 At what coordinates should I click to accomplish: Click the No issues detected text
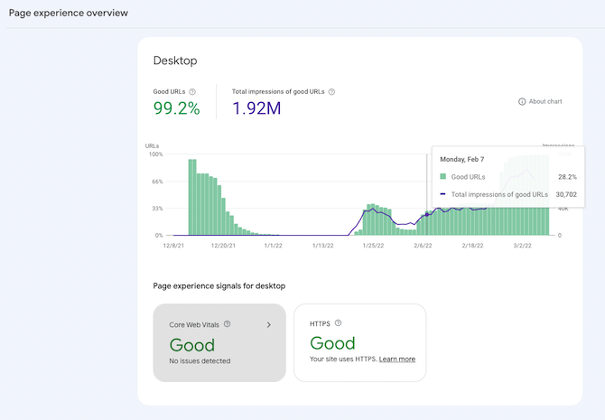pyautogui.click(x=200, y=361)
